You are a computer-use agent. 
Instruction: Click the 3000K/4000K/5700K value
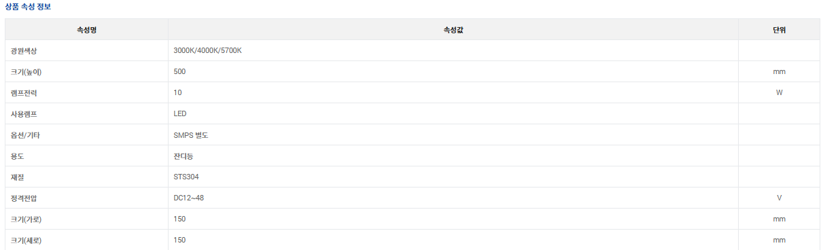tap(208, 51)
